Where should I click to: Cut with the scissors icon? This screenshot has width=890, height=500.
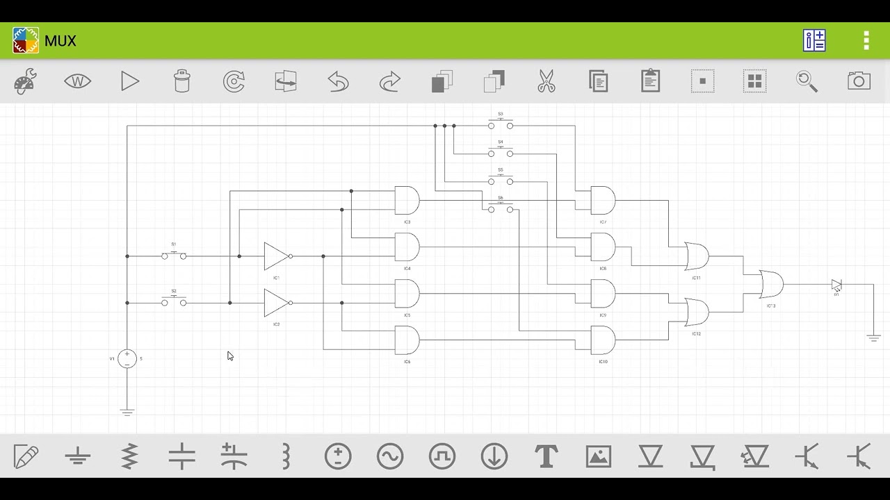click(x=547, y=81)
